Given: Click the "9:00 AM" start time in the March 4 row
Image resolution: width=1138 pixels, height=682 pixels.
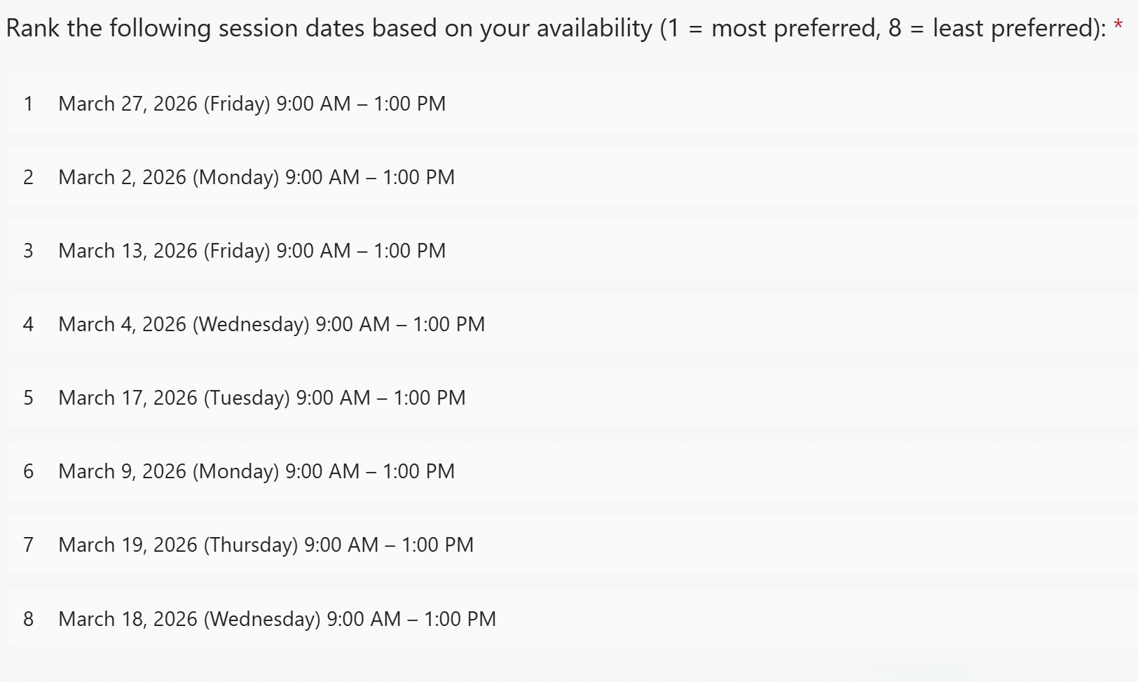Looking at the screenshot, I should point(352,324).
